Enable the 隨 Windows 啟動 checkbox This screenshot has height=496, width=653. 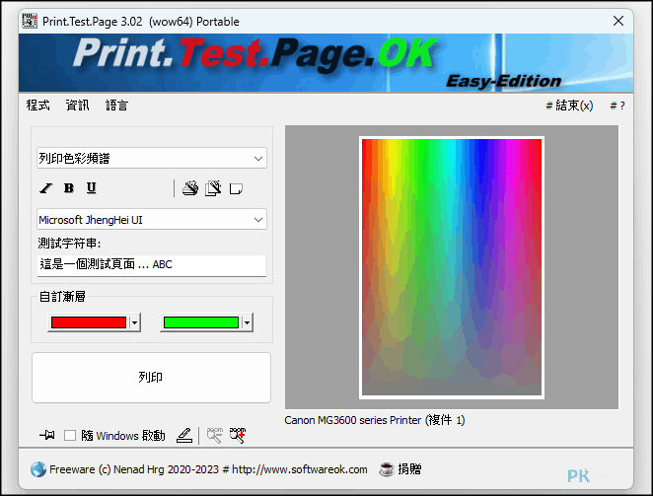tap(70, 436)
